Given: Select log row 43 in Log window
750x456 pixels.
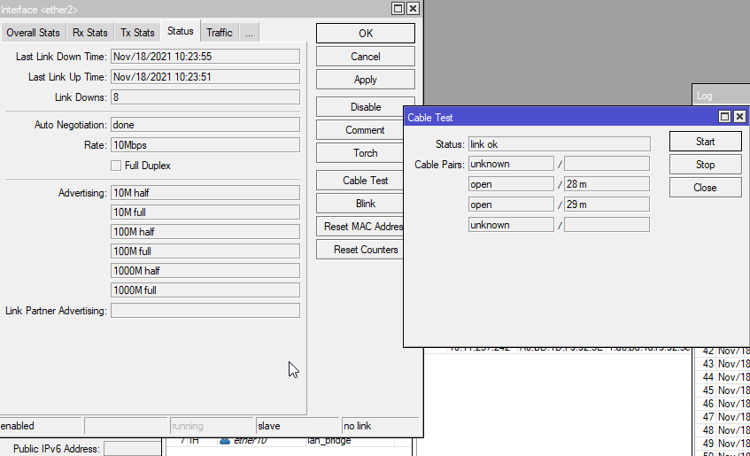Looking at the screenshot, I should 723,364.
